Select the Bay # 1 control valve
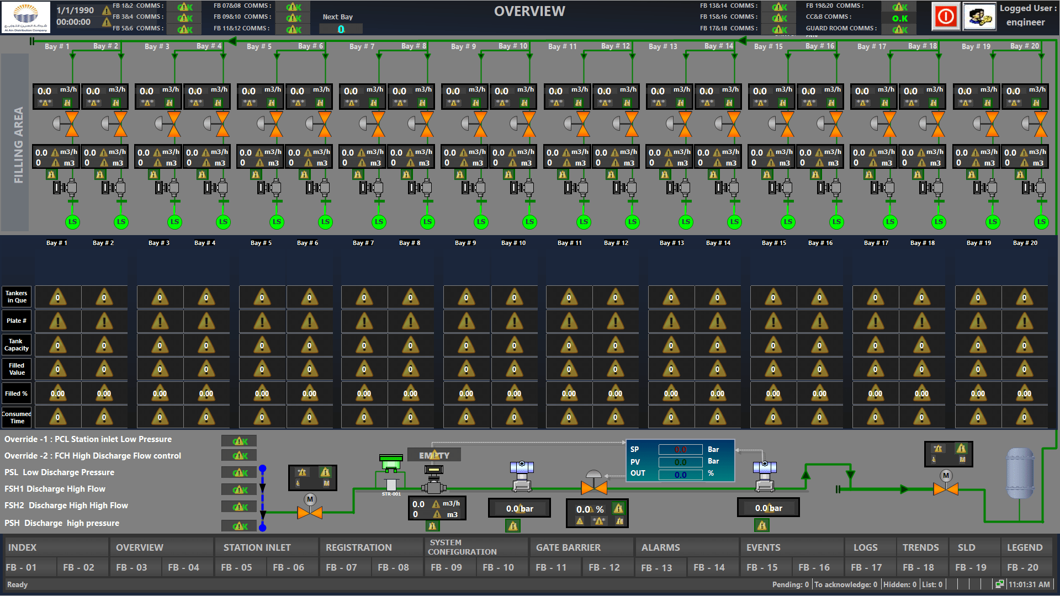This screenshot has height=596, width=1060. (72, 124)
